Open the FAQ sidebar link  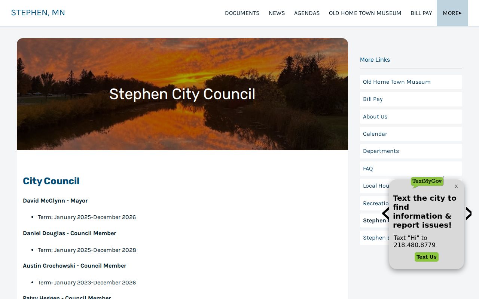tap(411, 169)
